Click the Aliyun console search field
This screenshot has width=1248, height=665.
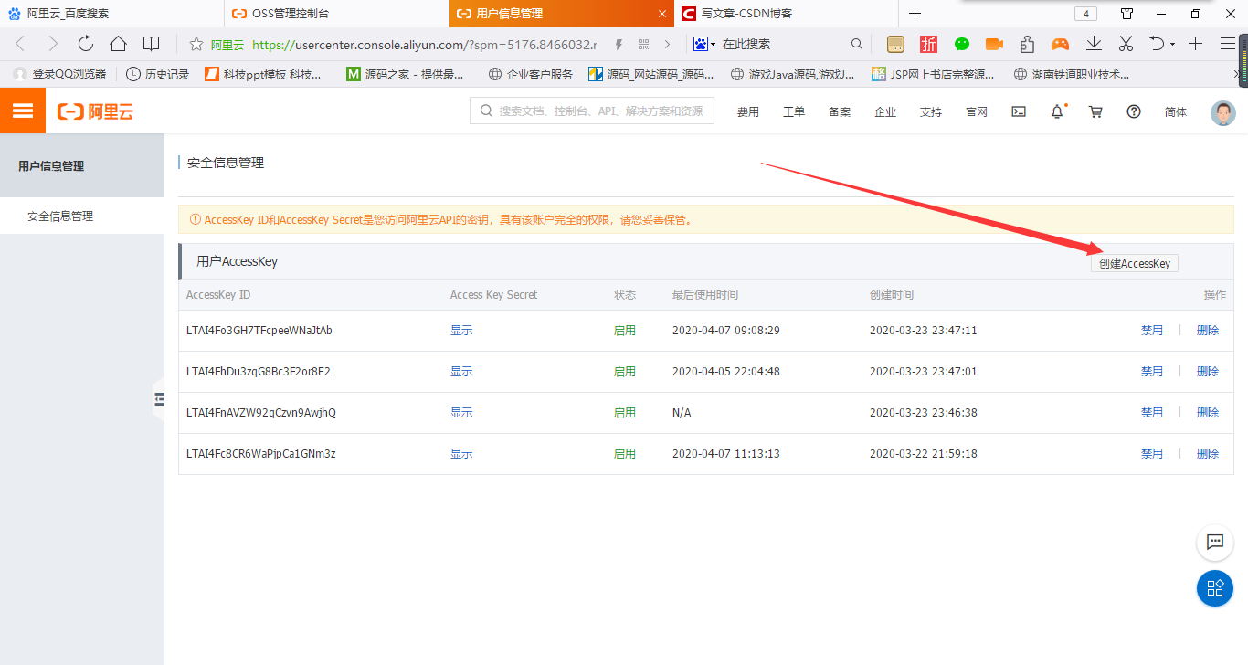click(x=591, y=111)
